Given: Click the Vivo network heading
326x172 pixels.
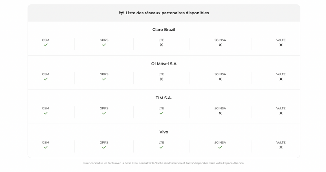Looking at the screenshot, I should (164, 132).
